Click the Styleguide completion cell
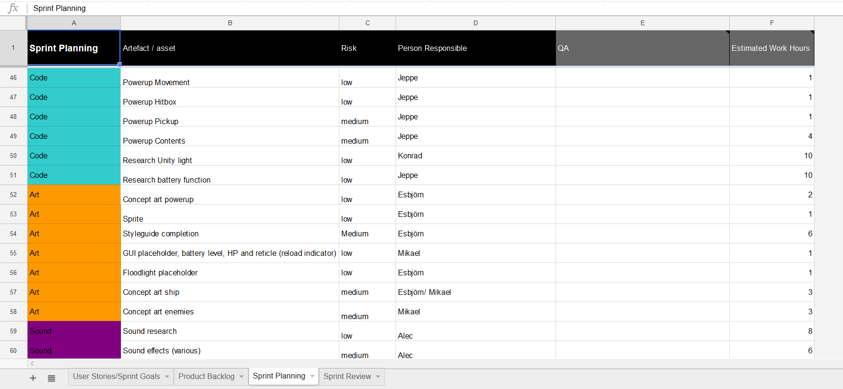The height and width of the screenshot is (389, 843). point(229,233)
